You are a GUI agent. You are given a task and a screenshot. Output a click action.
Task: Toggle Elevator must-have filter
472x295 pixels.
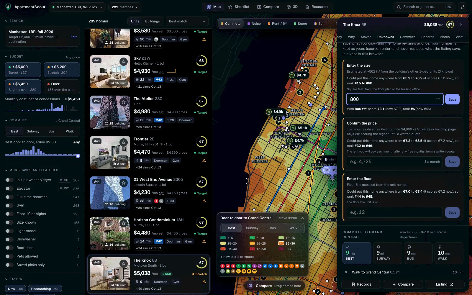point(9,189)
